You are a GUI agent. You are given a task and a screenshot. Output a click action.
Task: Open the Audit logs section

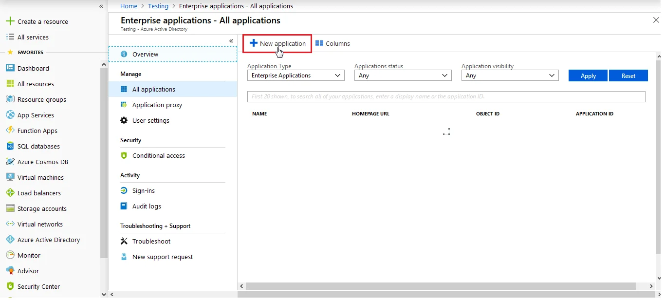[x=145, y=206]
